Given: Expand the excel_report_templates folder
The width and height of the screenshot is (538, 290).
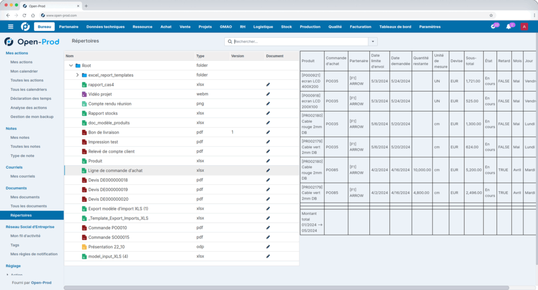Looking at the screenshot, I should click(77, 75).
